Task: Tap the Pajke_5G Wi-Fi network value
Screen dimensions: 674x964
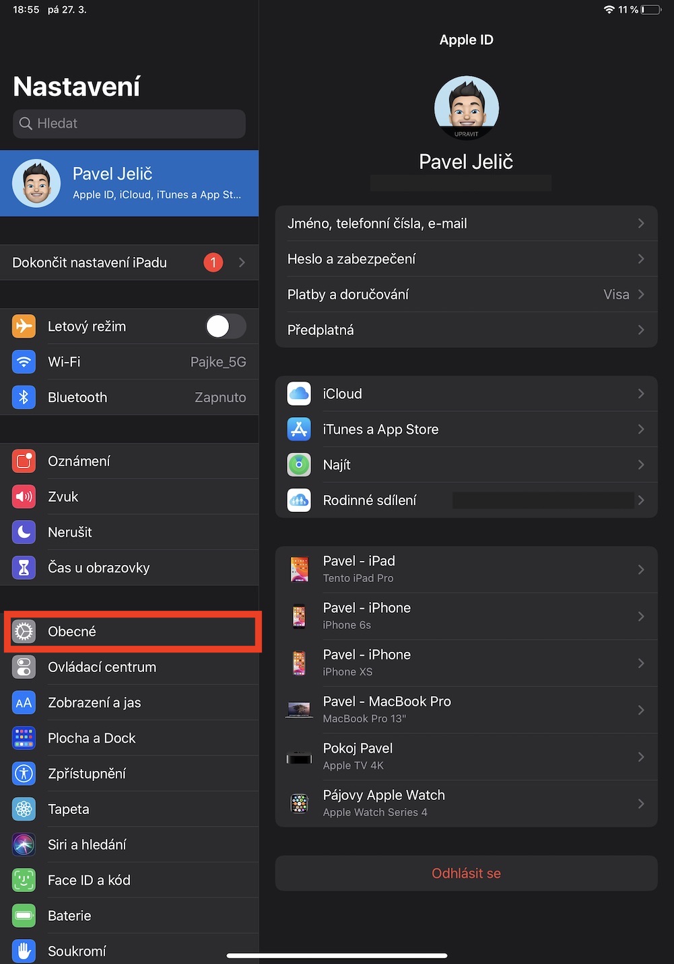Action: [x=218, y=362]
